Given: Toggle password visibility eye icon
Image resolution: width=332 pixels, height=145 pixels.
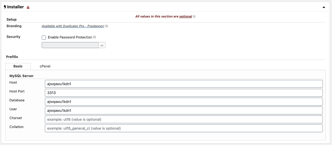Looking at the screenshot, I should 102,45.
